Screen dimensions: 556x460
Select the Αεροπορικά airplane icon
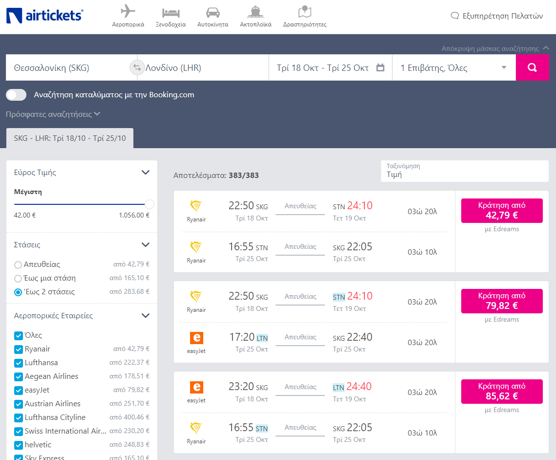(128, 11)
